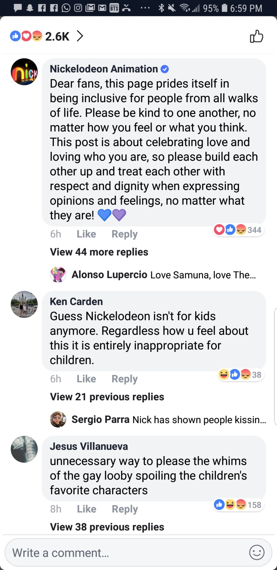This screenshot has height=570, width=277.
Task: Reply to Nickelodeon Animation's comment
Action: coord(125,234)
